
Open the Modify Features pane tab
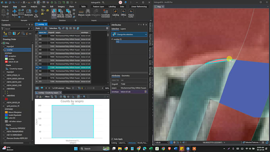pos(142,143)
